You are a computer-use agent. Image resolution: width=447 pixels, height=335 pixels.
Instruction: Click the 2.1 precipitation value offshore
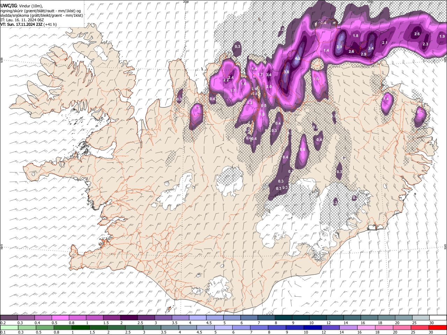point(385,43)
